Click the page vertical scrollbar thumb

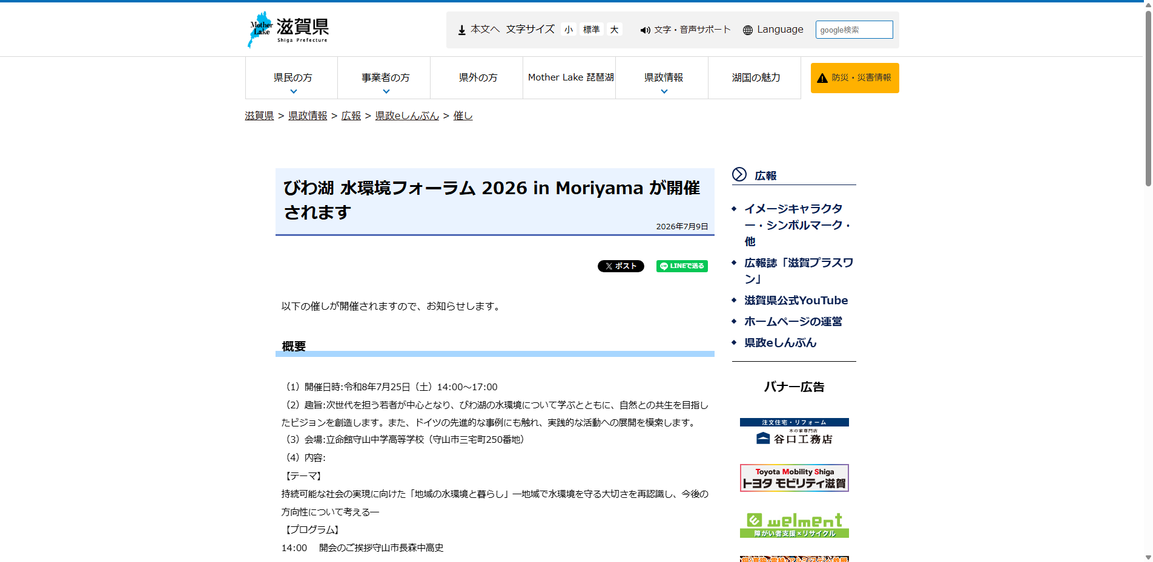(1148, 99)
